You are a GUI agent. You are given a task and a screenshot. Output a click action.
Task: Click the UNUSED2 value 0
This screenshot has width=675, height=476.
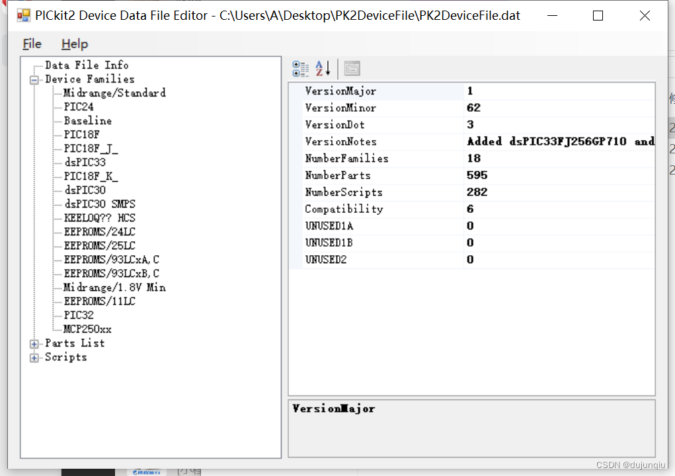coord(470,260)
